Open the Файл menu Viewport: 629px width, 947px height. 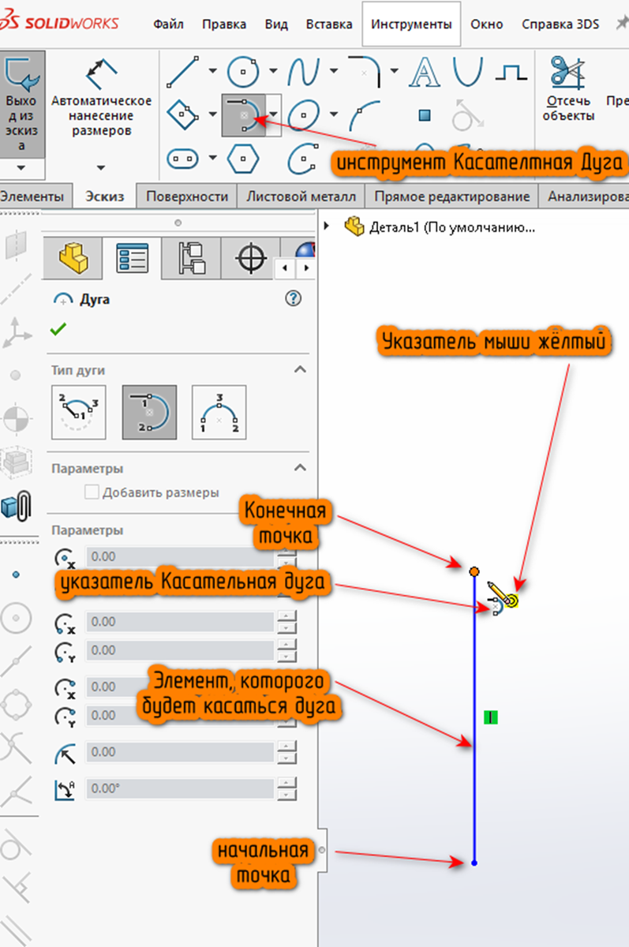168,24
